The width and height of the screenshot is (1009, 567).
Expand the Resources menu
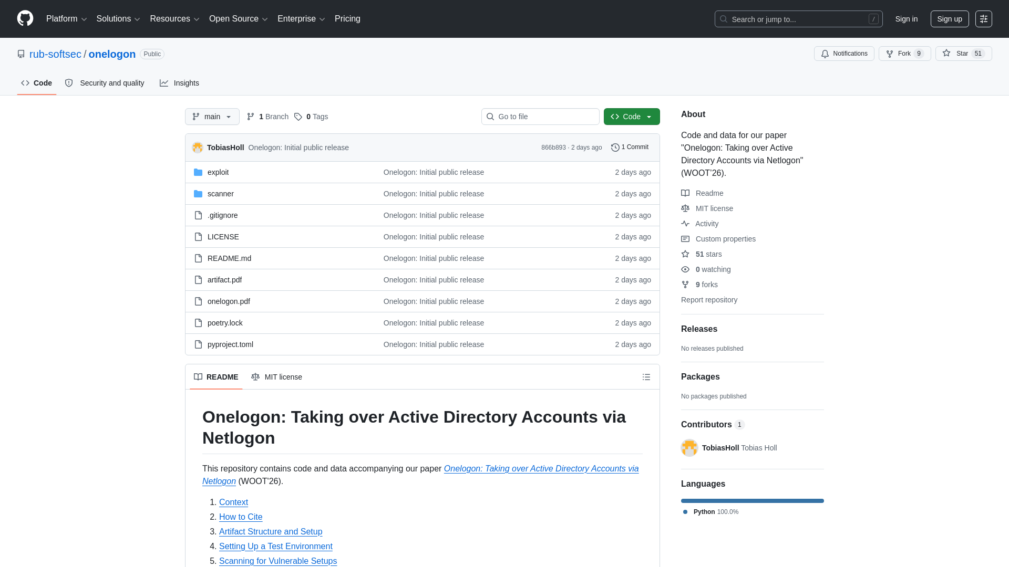(x=174, y=19)
